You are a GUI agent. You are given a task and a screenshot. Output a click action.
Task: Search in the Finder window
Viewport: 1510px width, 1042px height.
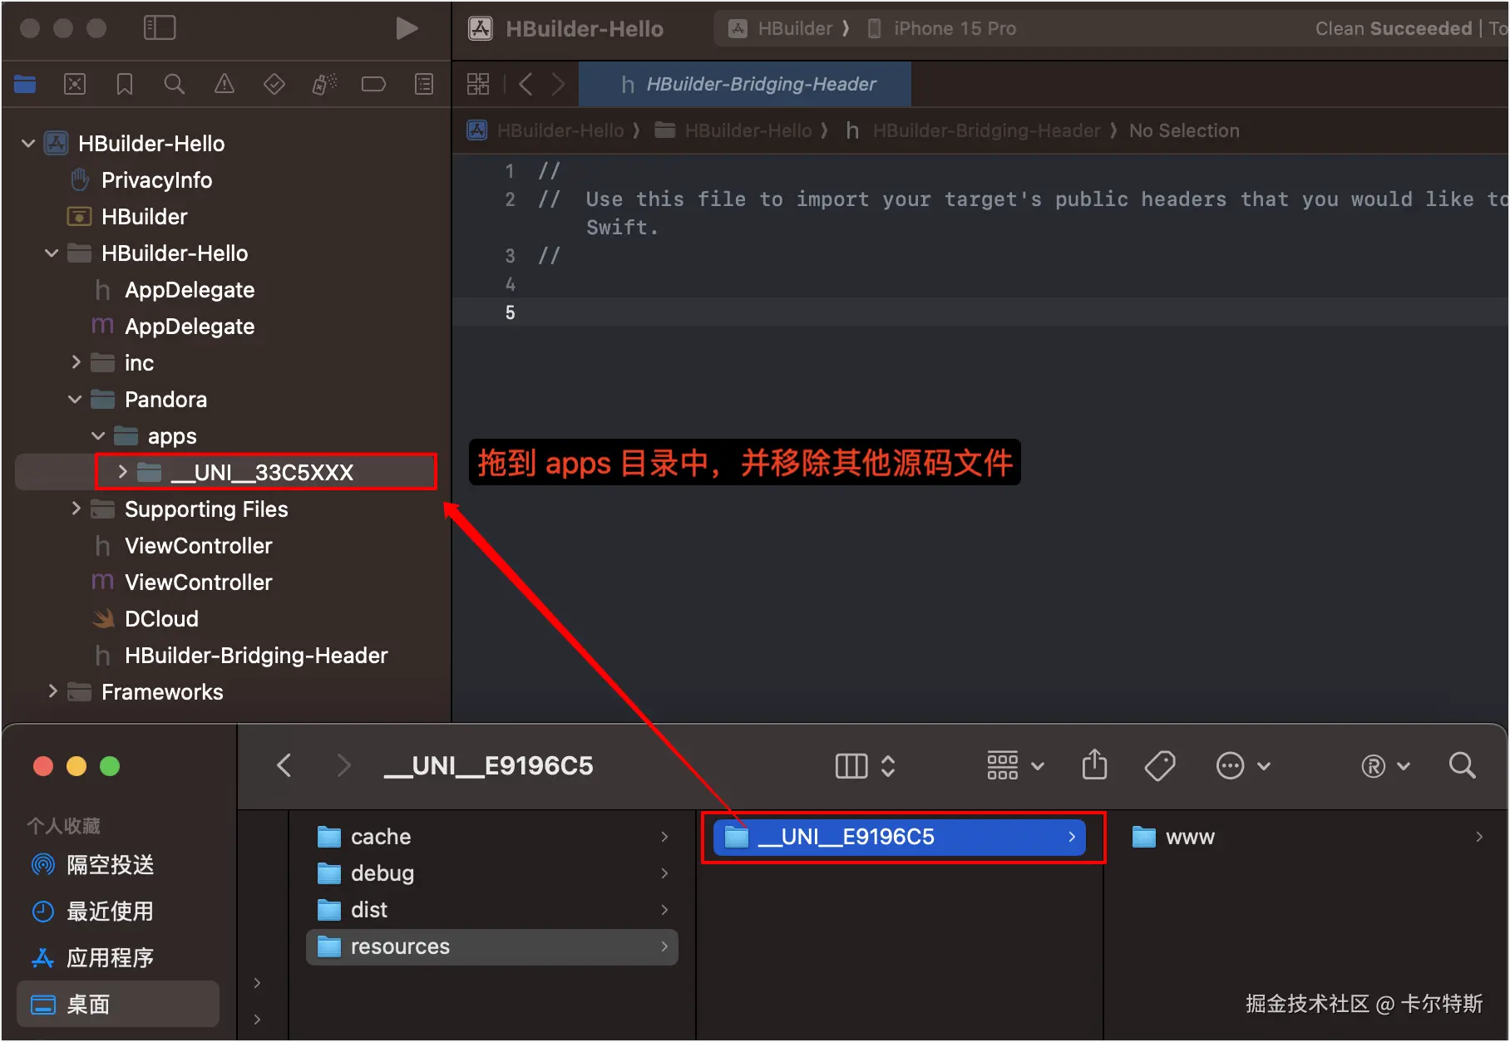pos(1462,765)
